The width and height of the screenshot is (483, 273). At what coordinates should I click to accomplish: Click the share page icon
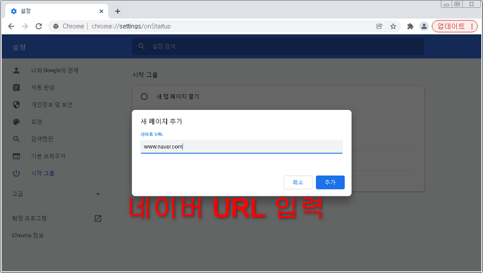379,26
